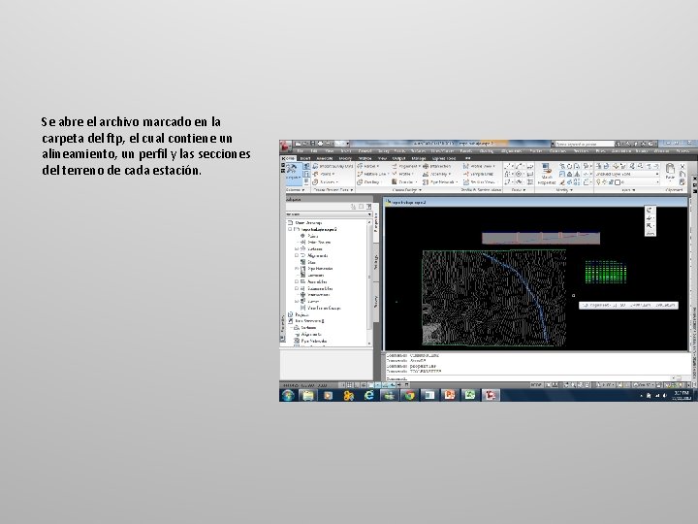
Task: Toggle the layer on/off lightbulb icon
Action: click(x=599, y=182)
